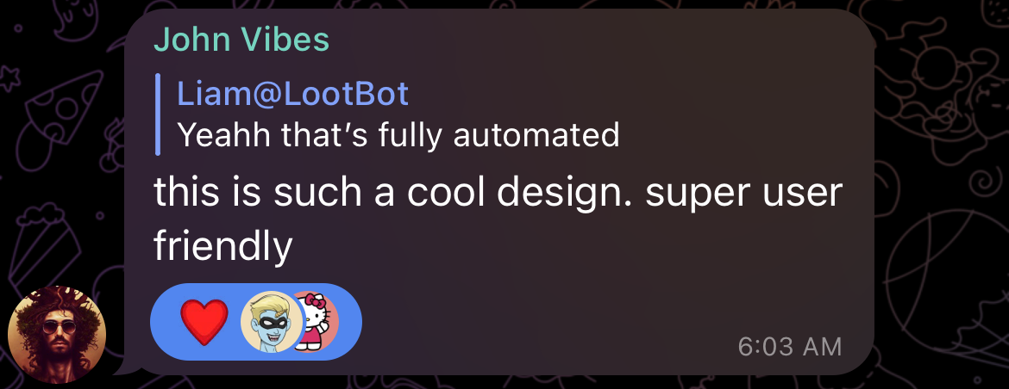Click the 6:03 AM timestamp

pyautogui.click(x=790, y=347)
